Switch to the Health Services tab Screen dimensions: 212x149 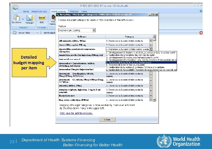tap(40, 11)
